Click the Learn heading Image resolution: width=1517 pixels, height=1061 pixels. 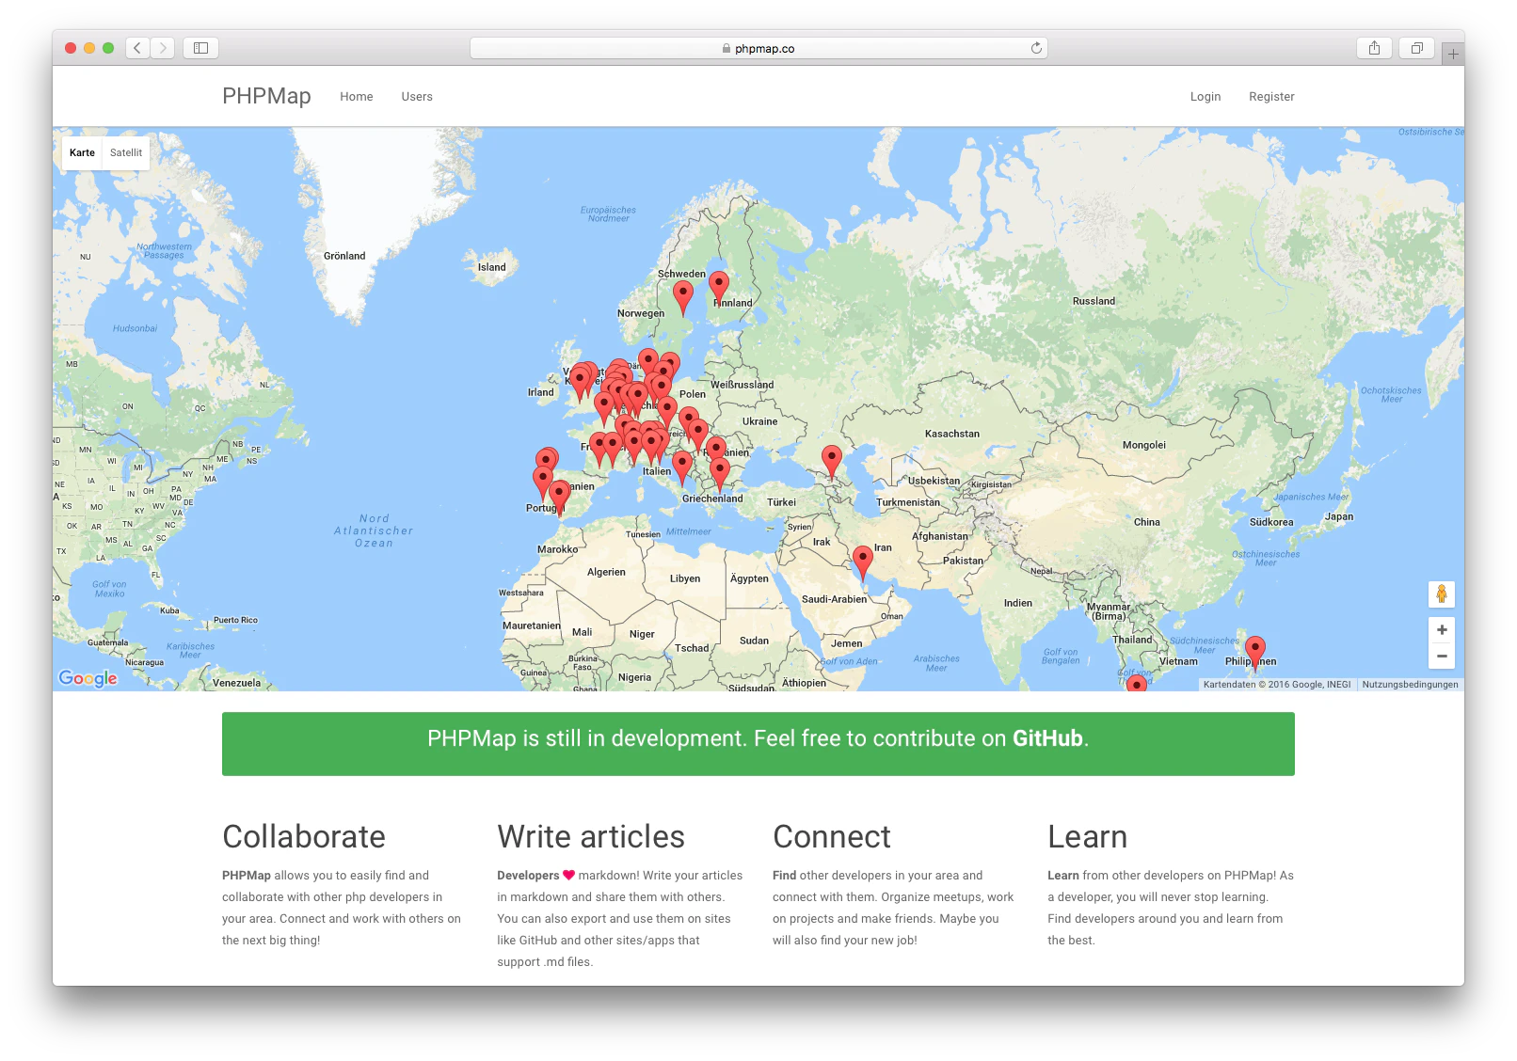tap(1088, 836)
